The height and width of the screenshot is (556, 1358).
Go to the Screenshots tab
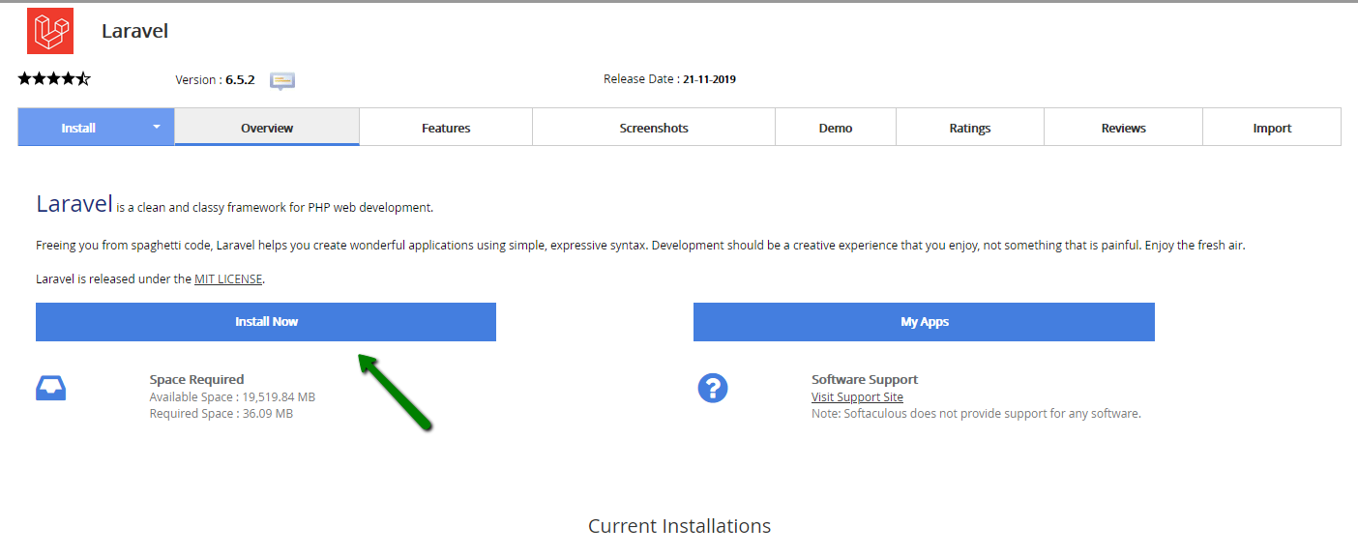click(654, 128)
